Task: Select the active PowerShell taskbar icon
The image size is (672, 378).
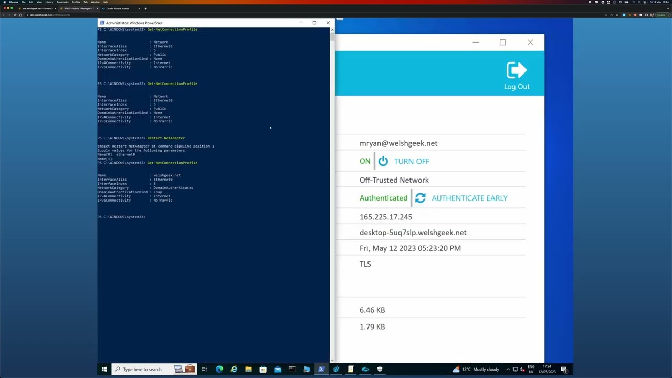Action: point(321,369)
